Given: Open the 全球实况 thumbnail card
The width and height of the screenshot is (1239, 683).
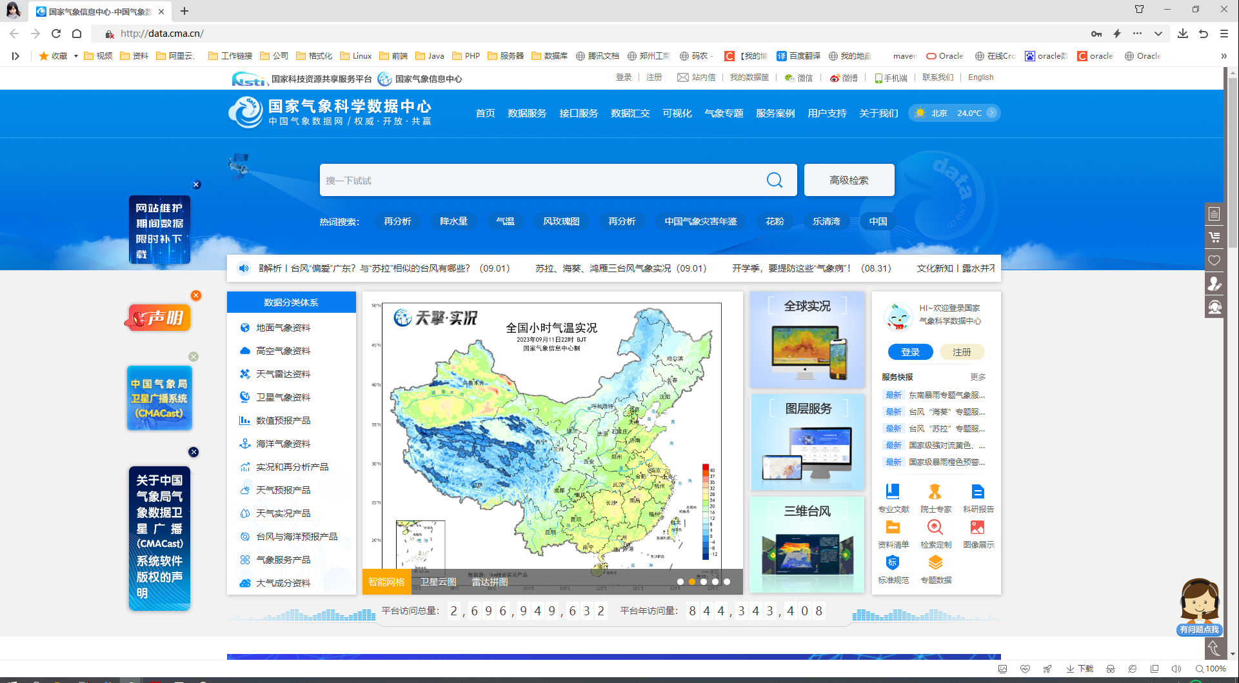Looking at the screenshot, I should (807, 340).
